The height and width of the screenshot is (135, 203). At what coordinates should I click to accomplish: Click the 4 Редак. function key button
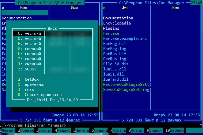click(63, 130)
